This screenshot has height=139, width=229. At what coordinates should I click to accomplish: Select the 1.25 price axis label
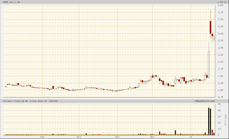tap(220, 83)
